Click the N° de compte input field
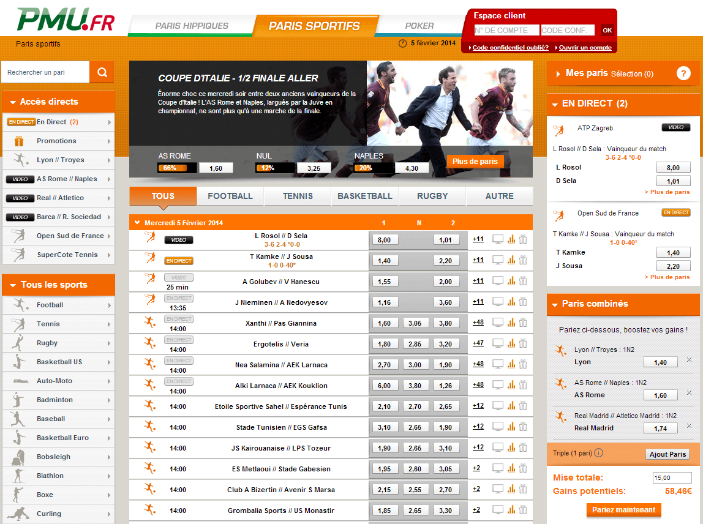Image resolution: width=703 pixels, height=524 pixels. tap(506, 30)
